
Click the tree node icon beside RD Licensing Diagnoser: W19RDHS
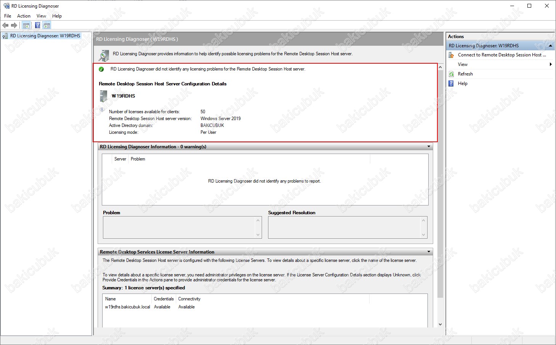tap(5, 36)
